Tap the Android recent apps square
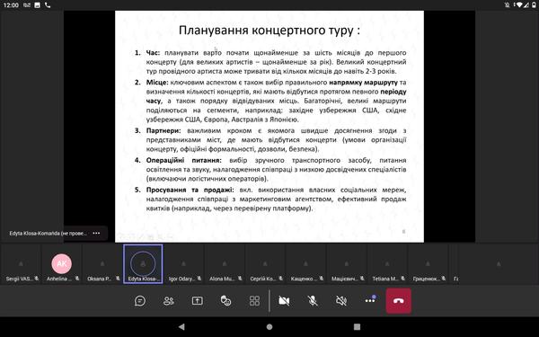 (358, 327)
